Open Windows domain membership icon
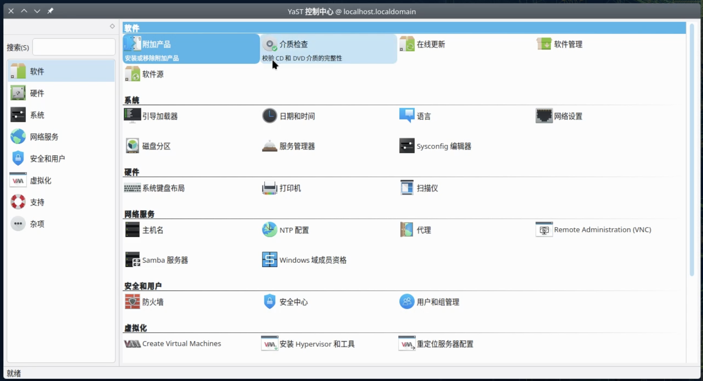Image resolution: width=703 pixels, height=381 pixels. (269, 260)
